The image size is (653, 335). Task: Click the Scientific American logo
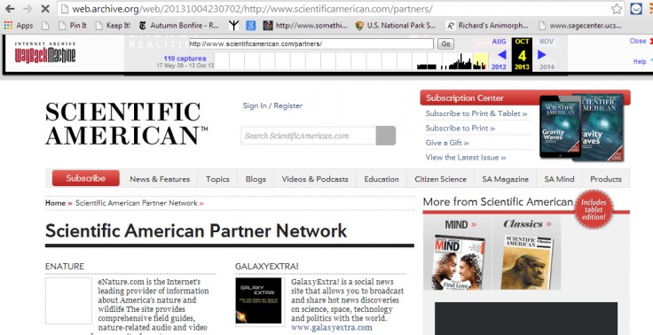pyautogui.click(x=127, y=123)
